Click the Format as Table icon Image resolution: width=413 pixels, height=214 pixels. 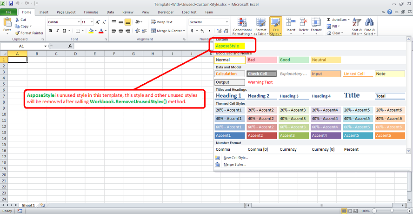(x=260, y=23)
